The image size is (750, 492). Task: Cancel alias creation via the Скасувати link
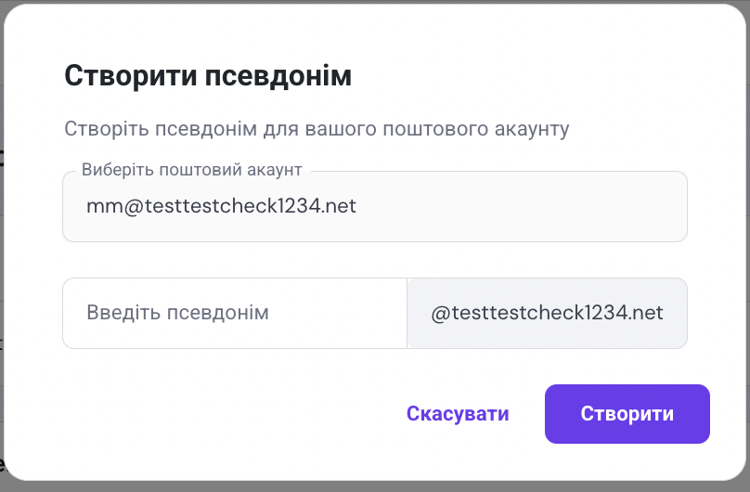tap(458, 414)
